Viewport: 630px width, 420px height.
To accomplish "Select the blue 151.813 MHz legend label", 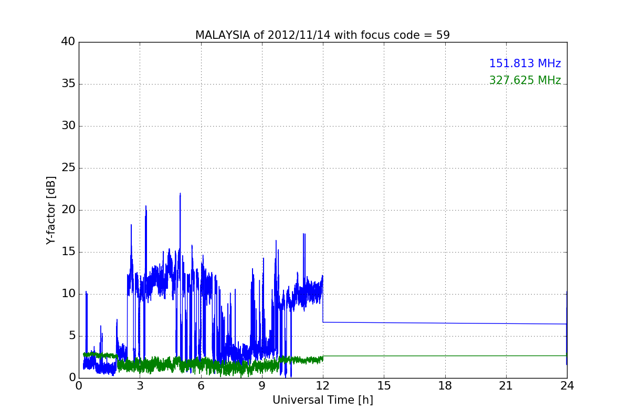I will tap(525, 64).
